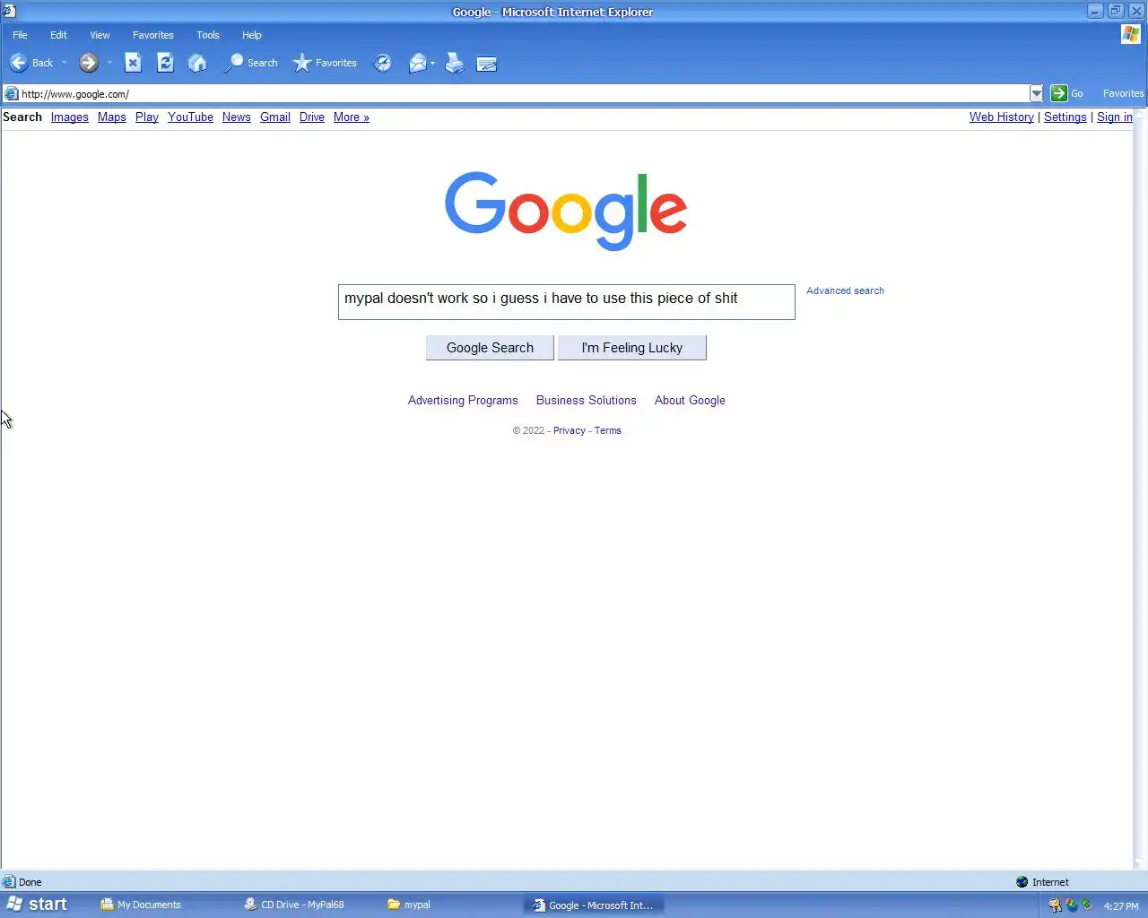Switch to CD Drive - MyPal68 taskbar item

coord(303,905)
